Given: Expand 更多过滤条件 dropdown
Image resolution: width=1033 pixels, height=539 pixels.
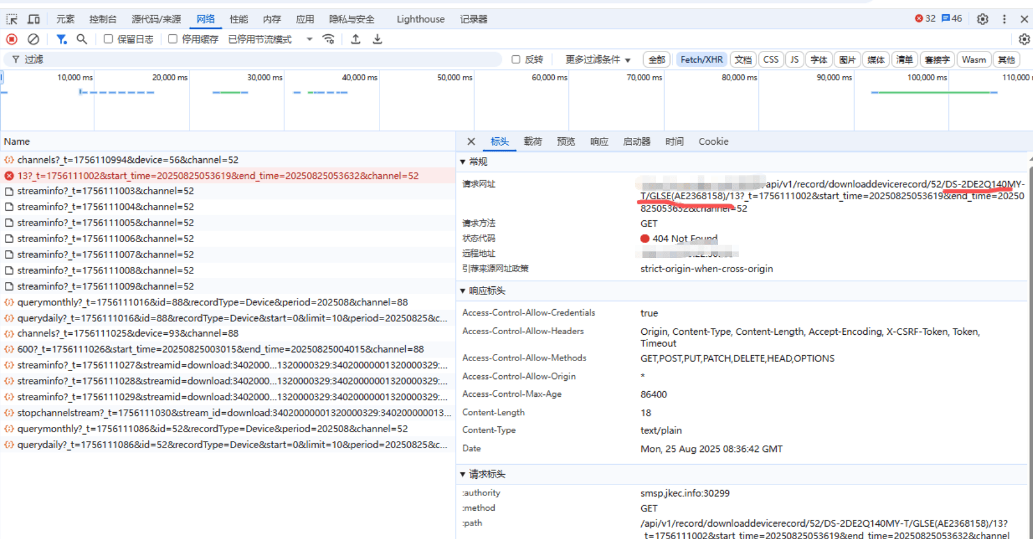Looking at the screenshot, I should (x=598, y=59).
